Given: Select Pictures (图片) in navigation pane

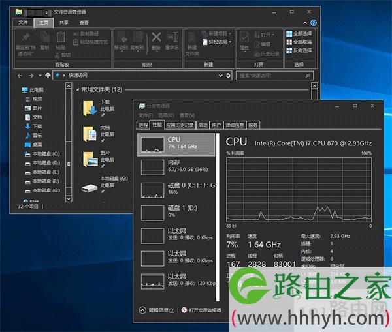Looking at the screenshot, I should click(33, 108).
